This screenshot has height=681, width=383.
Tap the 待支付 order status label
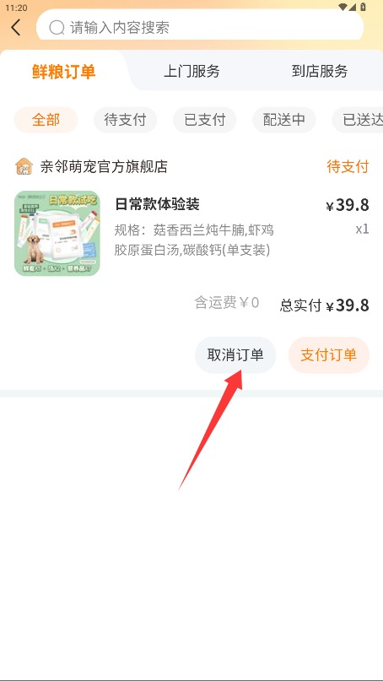pyautogui.click(x=348, y=166)
